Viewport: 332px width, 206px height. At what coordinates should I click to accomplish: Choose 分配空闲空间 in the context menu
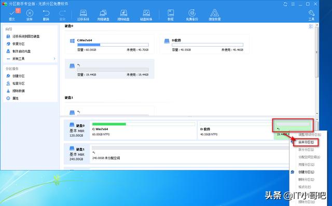[x=309, y=157]
